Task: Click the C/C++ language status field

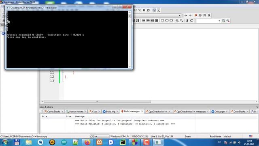Action: click(x=100, y=137)
